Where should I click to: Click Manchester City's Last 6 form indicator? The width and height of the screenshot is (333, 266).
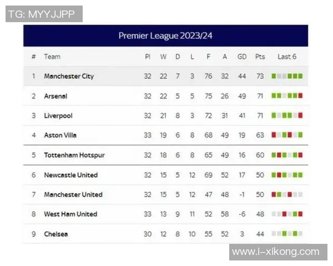287,76
